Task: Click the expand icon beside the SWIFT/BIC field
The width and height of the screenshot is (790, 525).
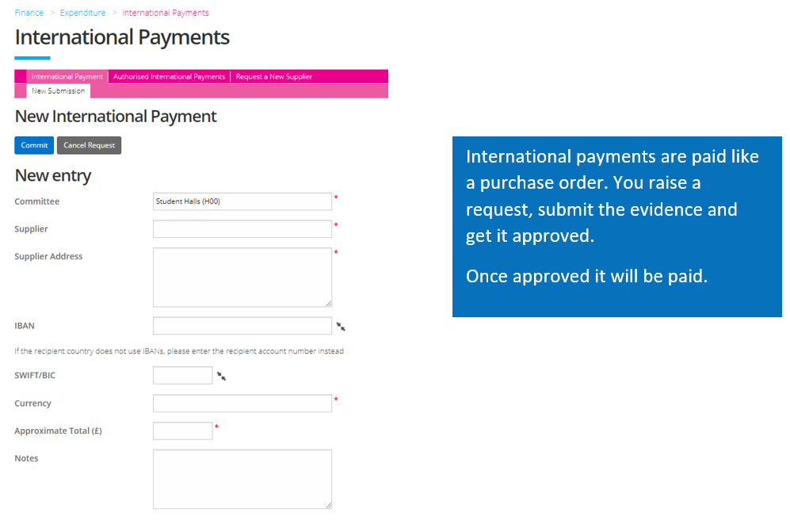Action: pyautogui.click(x=221, y=375)
